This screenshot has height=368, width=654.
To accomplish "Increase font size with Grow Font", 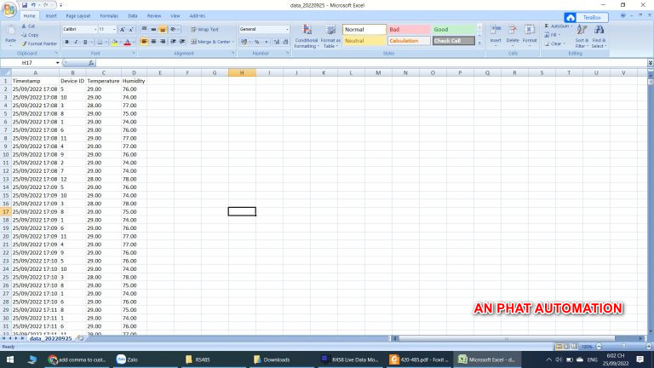I will [x=123, y=30].
